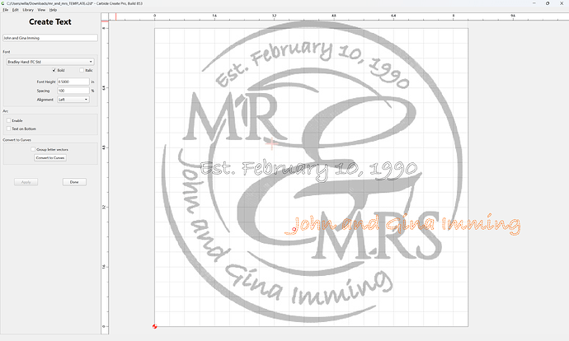569x341 pixels.
Task: Click the red origin marker at canvas corner
Action: (x=154, y=326)
